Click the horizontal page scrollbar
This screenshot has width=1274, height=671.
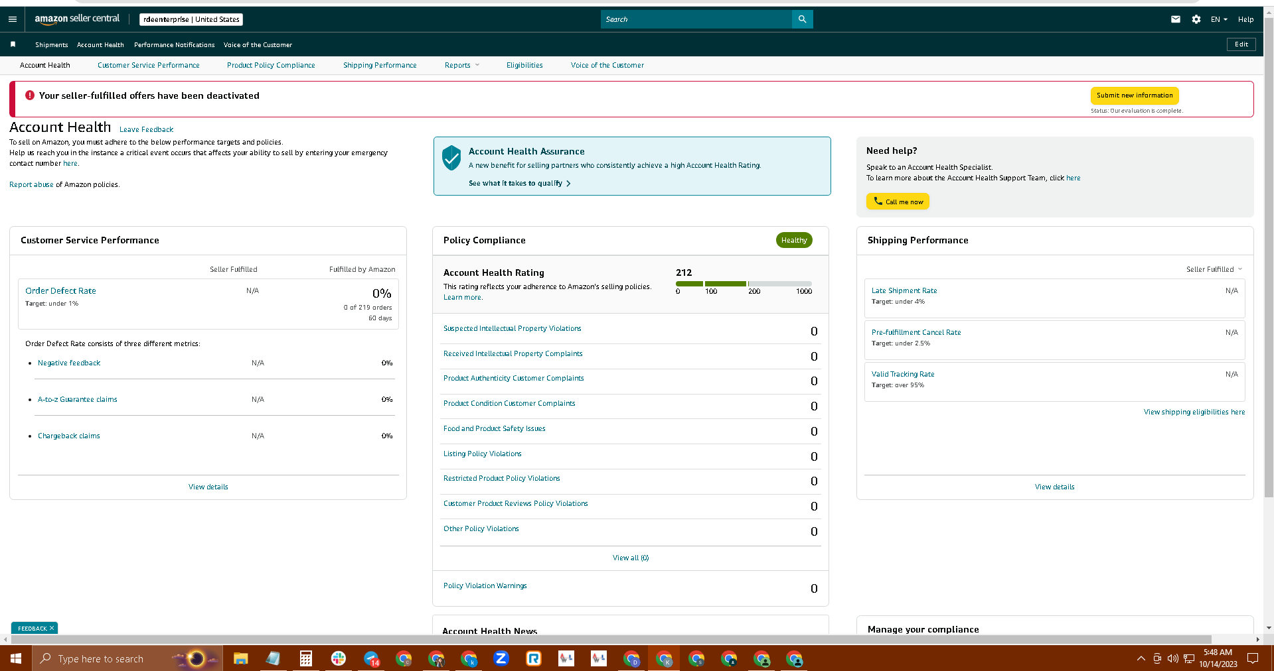[611, 639]
